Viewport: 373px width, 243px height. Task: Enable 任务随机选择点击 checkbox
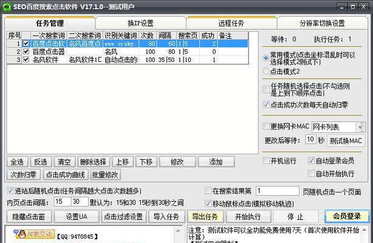266,89
